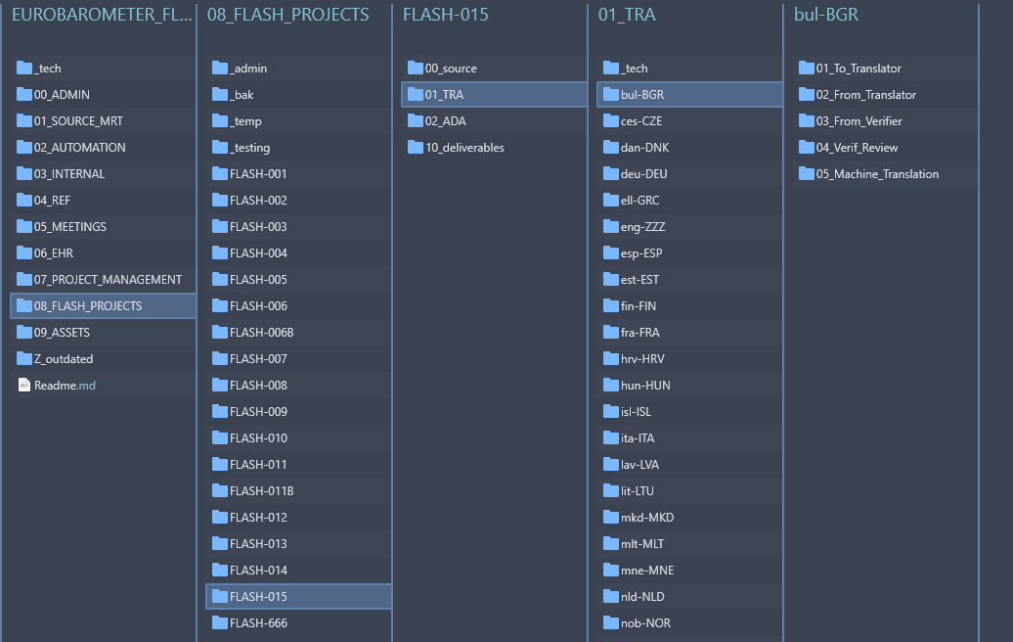The height and width of the screenshot is (642, 1013).
Task: Click the 02_From_Translator folder icon
Action: [807, 94]
